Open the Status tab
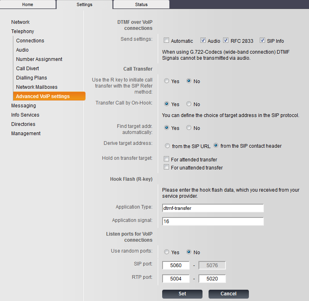 [141, 4]
